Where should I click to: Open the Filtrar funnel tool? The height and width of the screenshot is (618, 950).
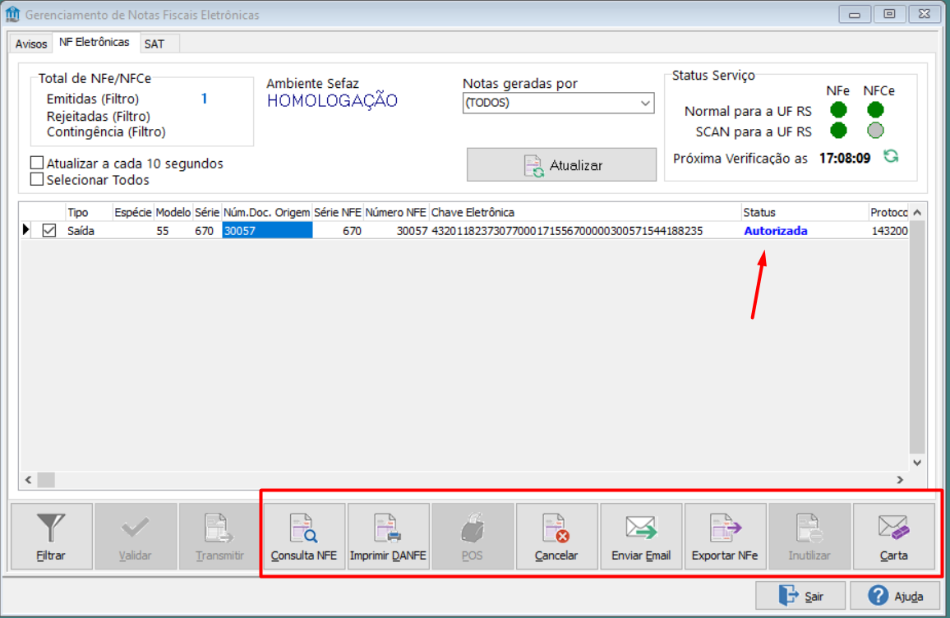tap(52, 536)
